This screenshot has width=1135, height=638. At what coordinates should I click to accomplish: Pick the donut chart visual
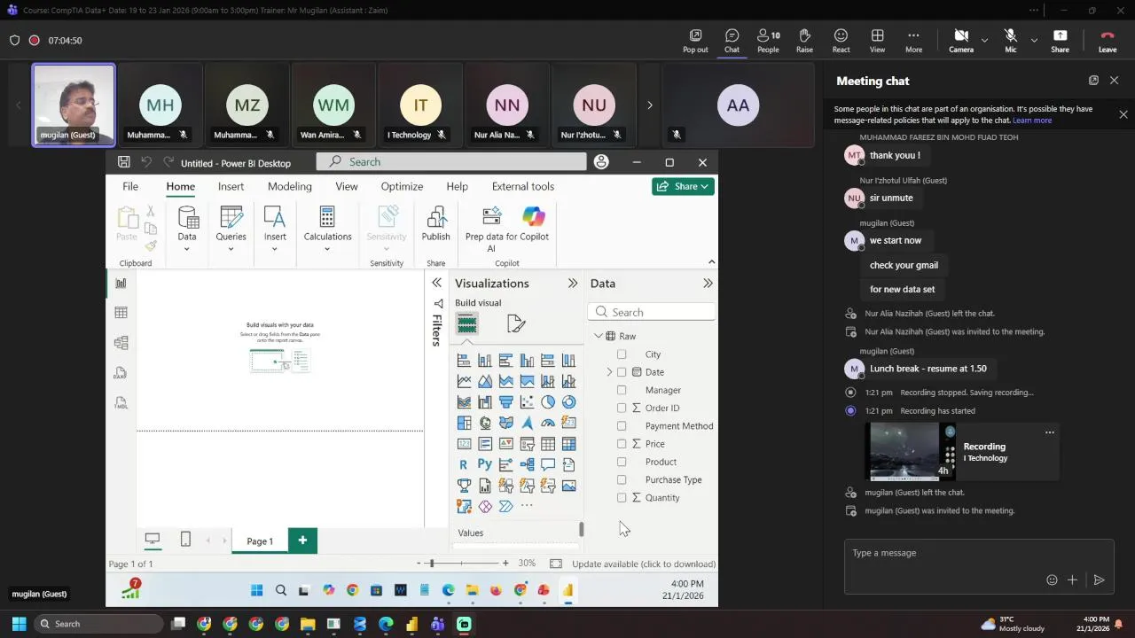(568, 401)
